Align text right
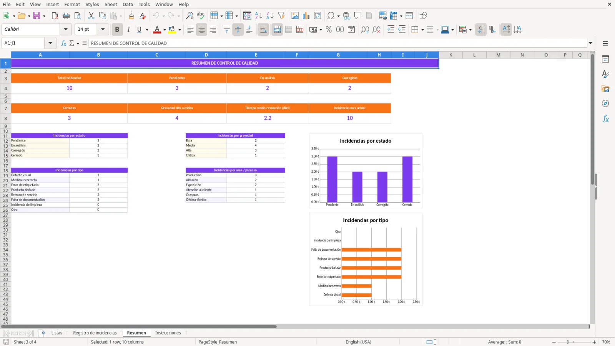Image resolution: width=615 pixels, height=346 pixels. click(213, 30)
